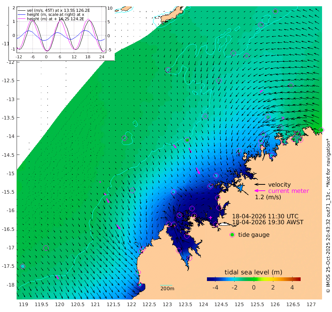Click latitude axis label '-15'
332x312 pixels.
click(x=10, y=174)
